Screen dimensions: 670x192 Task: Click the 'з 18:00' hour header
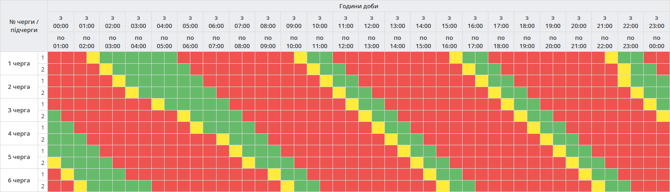pyautogui.click(x=527, y=22)
